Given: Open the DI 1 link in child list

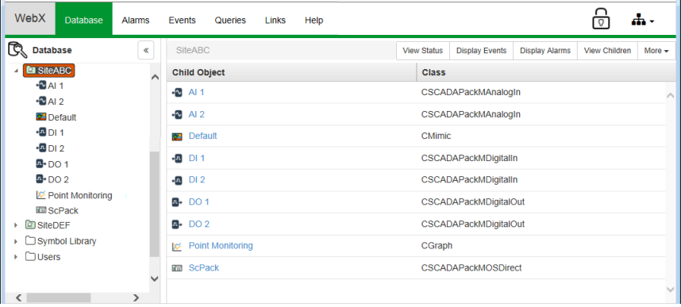Looking at the screenshot, I should pyautogui.click(x=197, y=158).
